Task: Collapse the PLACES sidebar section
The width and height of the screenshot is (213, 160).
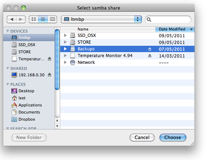Action: click(8, 84)
